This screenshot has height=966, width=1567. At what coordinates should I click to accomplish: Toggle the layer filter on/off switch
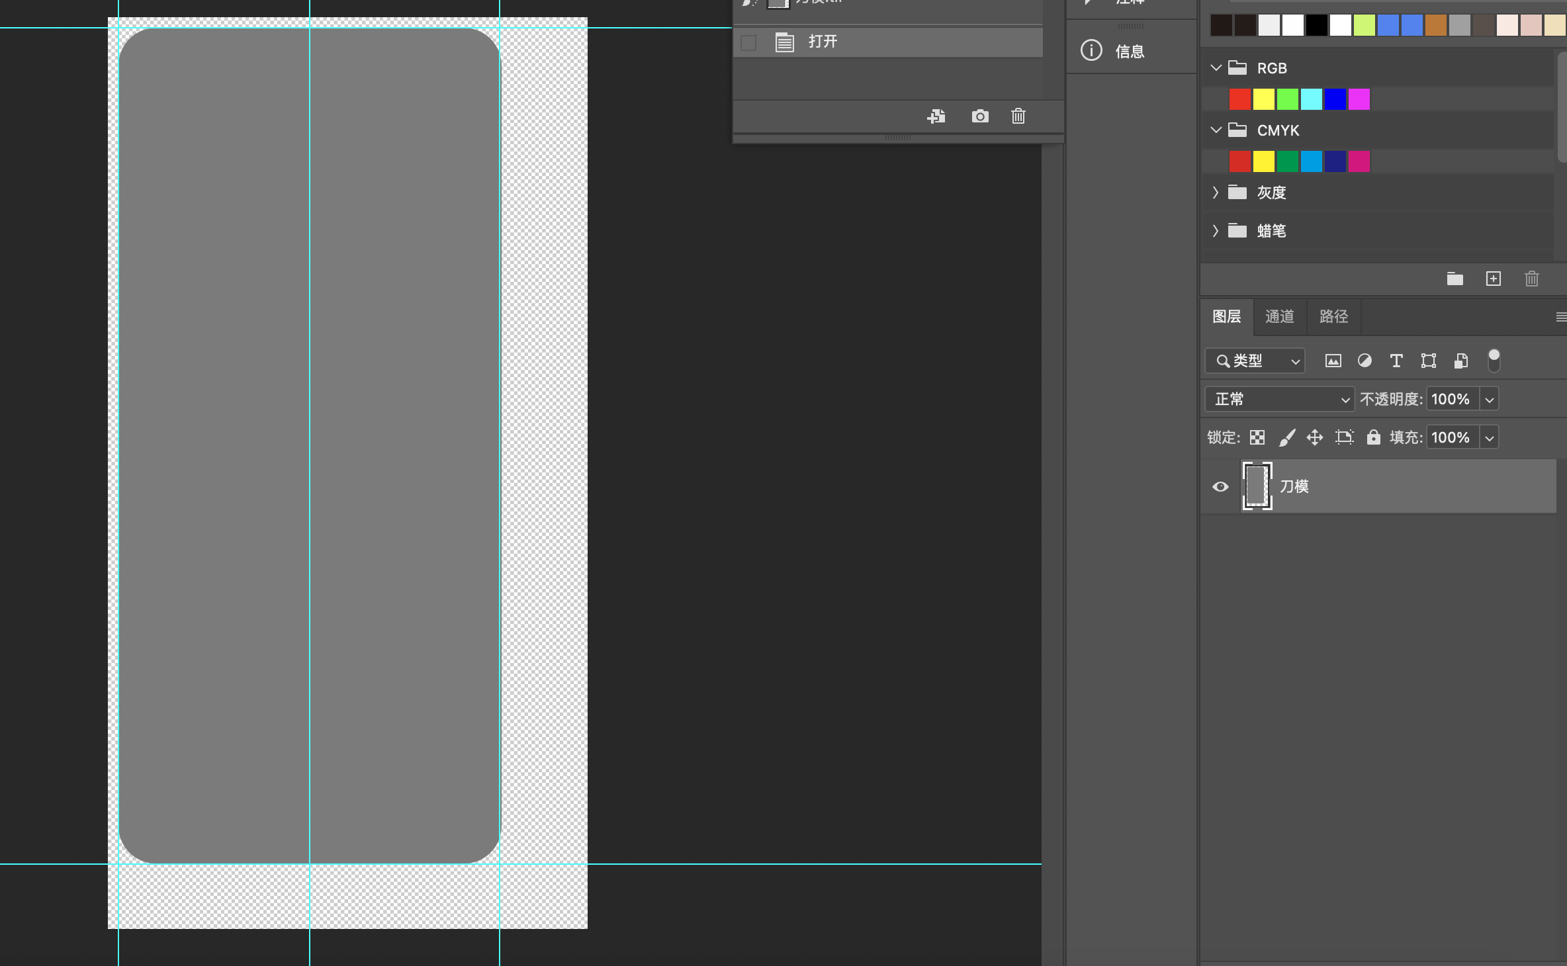[1494, 361]
